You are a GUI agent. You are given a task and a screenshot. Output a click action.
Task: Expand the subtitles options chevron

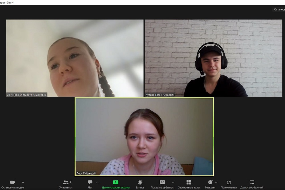173,182
